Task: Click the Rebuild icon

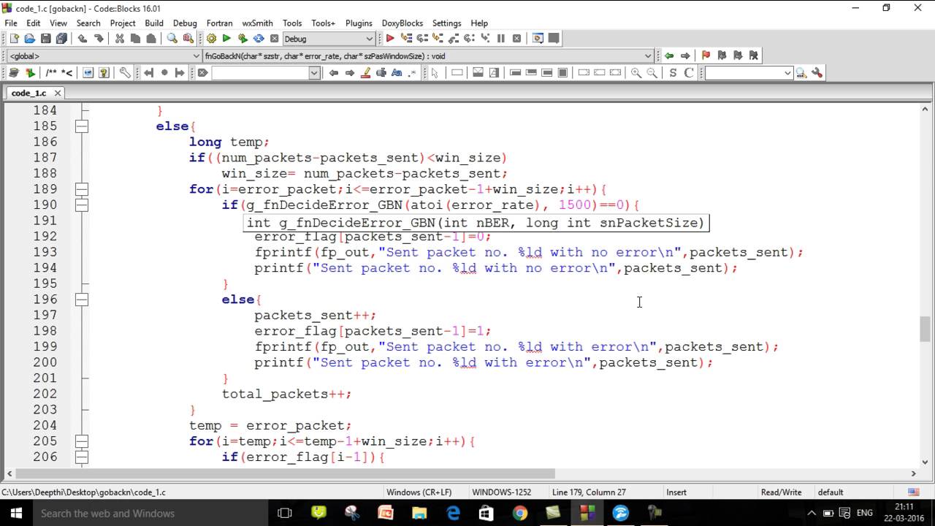Action: (x=259, y=39)
